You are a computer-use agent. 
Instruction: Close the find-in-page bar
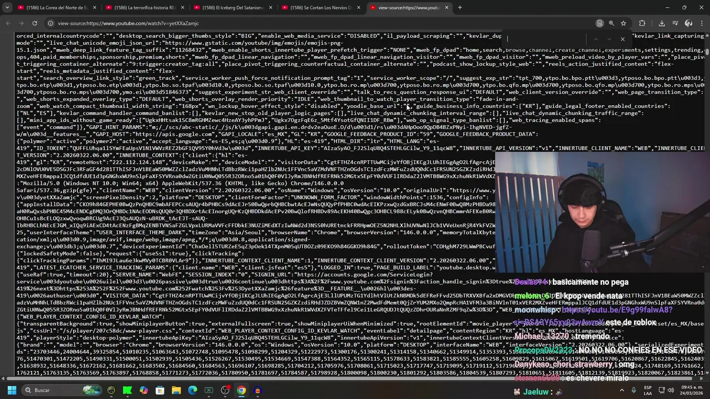pyautogui.click(x=622, y=39)
